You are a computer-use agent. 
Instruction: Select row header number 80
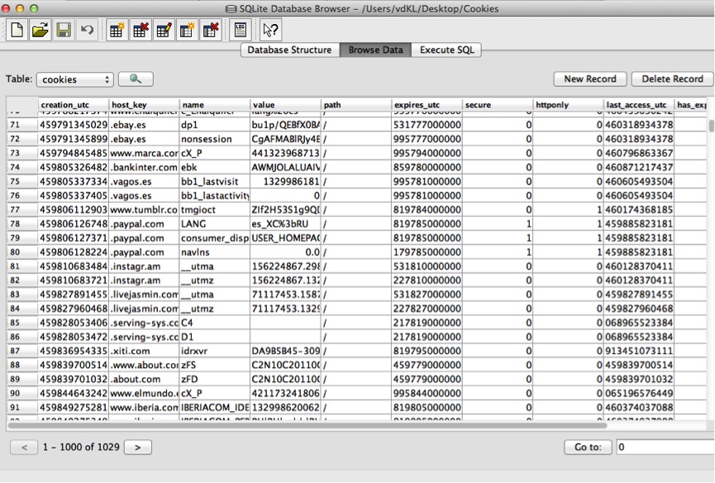(x=22, y=251)
